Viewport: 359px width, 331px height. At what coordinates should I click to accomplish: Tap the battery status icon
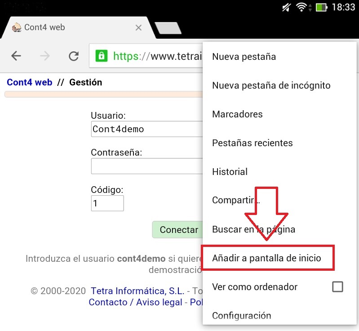(321, 7)
